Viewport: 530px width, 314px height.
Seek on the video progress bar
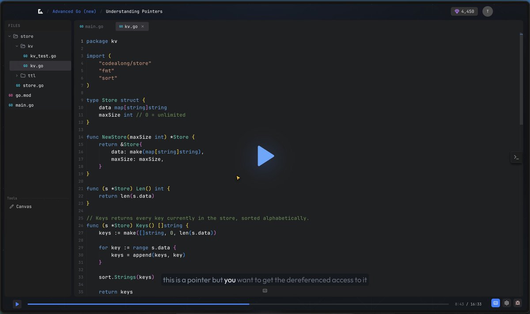point(238,304)
